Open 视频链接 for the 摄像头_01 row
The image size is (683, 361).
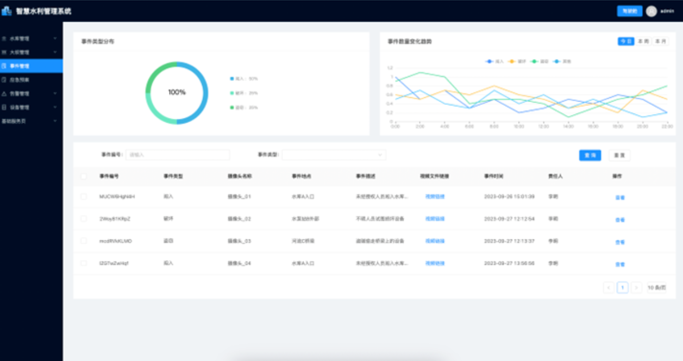click(x=435, y=197)
